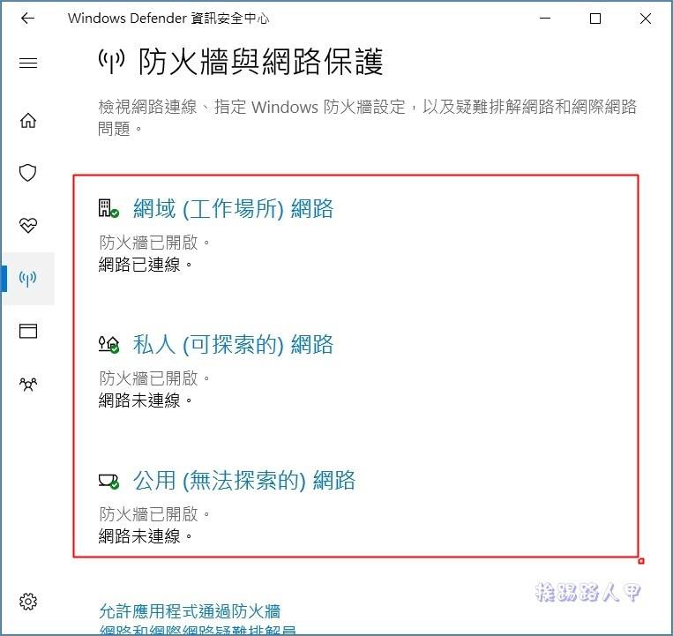Close the Windows Defender window
This screenshot has width=673, height=636.
point(646,19)
